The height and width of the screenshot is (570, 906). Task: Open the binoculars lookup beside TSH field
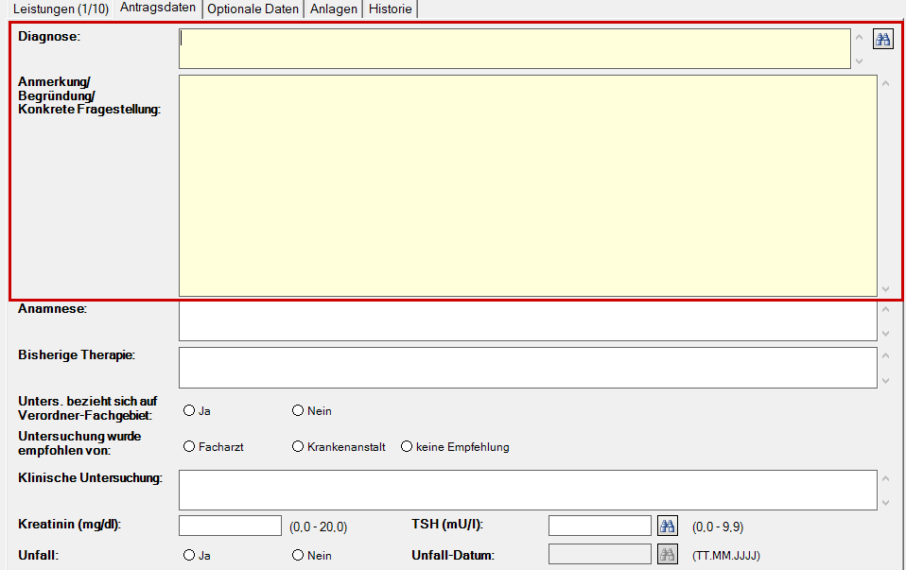tap(668, 527)
